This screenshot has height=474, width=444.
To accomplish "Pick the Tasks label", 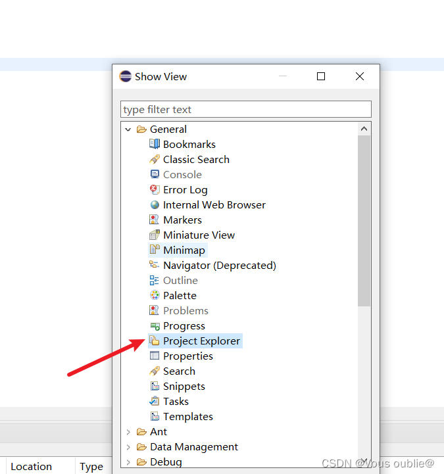I will point(176,402).
